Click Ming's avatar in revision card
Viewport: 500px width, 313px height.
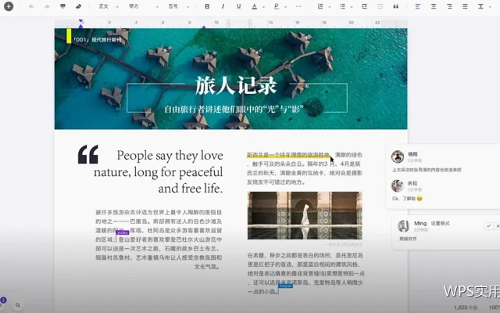[403, 226]
